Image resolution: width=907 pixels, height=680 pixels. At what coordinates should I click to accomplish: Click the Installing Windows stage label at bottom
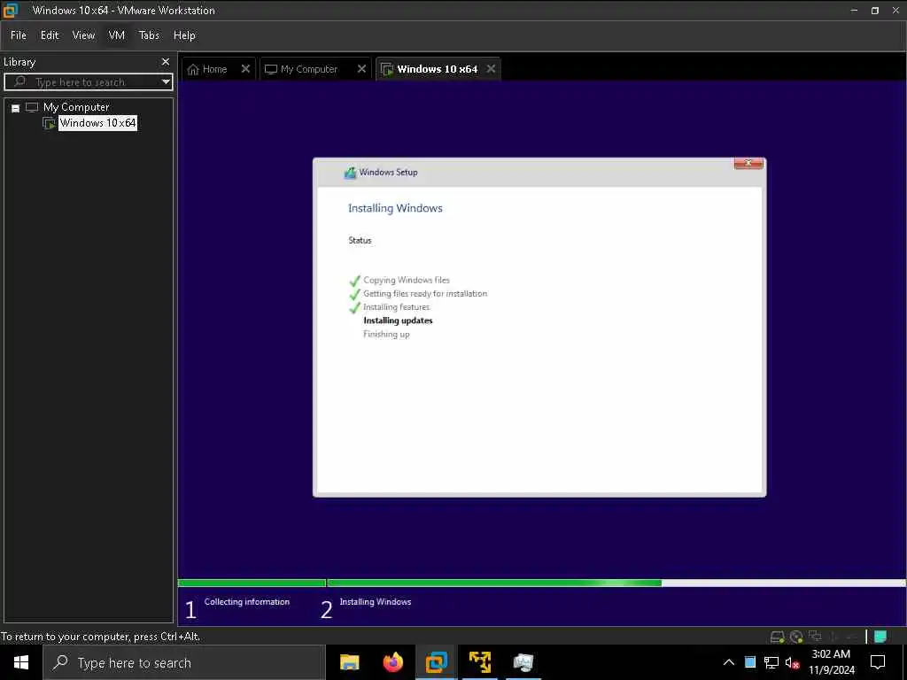tap(376, 602)
